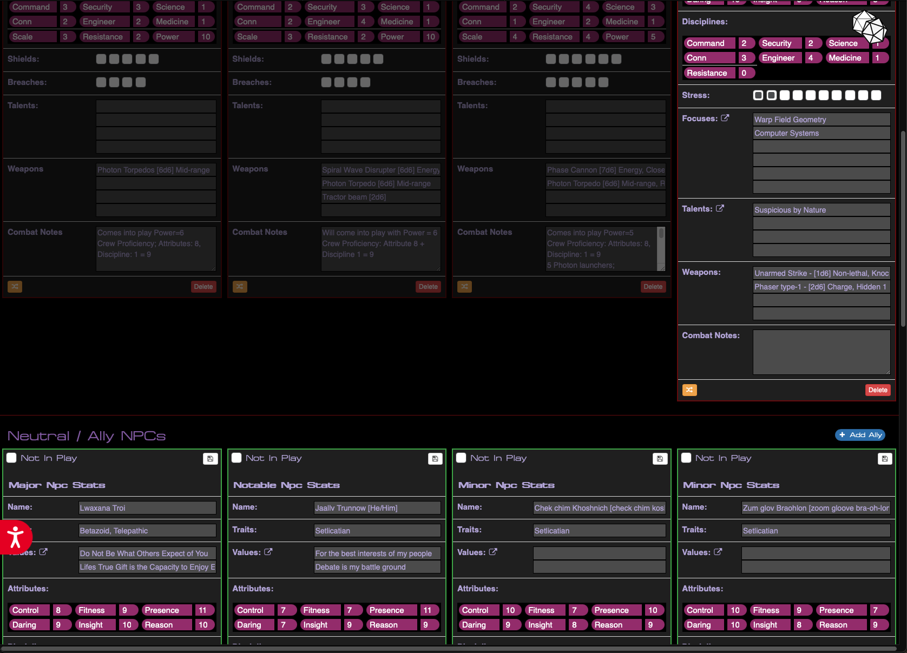The height and width of the screenshot is (653, 907).
Task: Check a Breaches box on the second ship
Action: click(326, 82)
